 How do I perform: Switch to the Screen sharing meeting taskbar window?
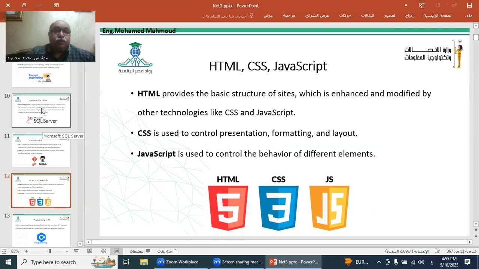[x=238, y=262]
